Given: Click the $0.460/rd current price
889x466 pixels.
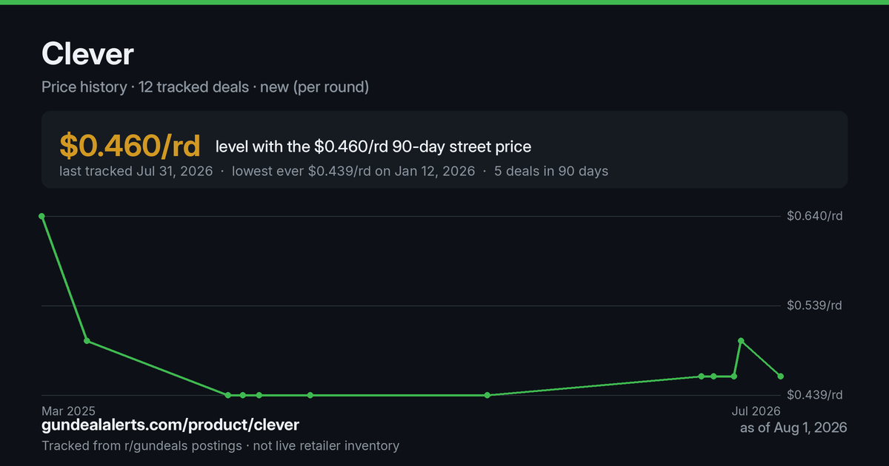Looking at the screenshot, I should [x=130, y=146].
